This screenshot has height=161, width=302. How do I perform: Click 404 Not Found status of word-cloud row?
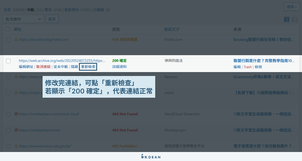pyautogui.click(x=125, y=114)
